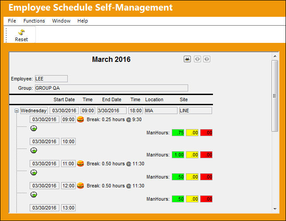This screenshot has width=286, height=221.
Task: Click the Reset toolbar button
Action: (x=21, y=35)
